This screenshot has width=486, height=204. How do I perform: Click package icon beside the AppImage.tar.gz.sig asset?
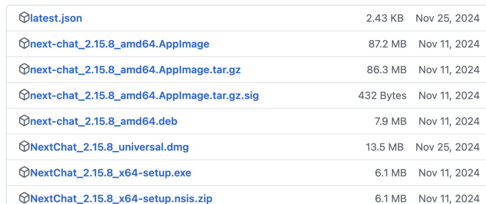click(24, 95)
